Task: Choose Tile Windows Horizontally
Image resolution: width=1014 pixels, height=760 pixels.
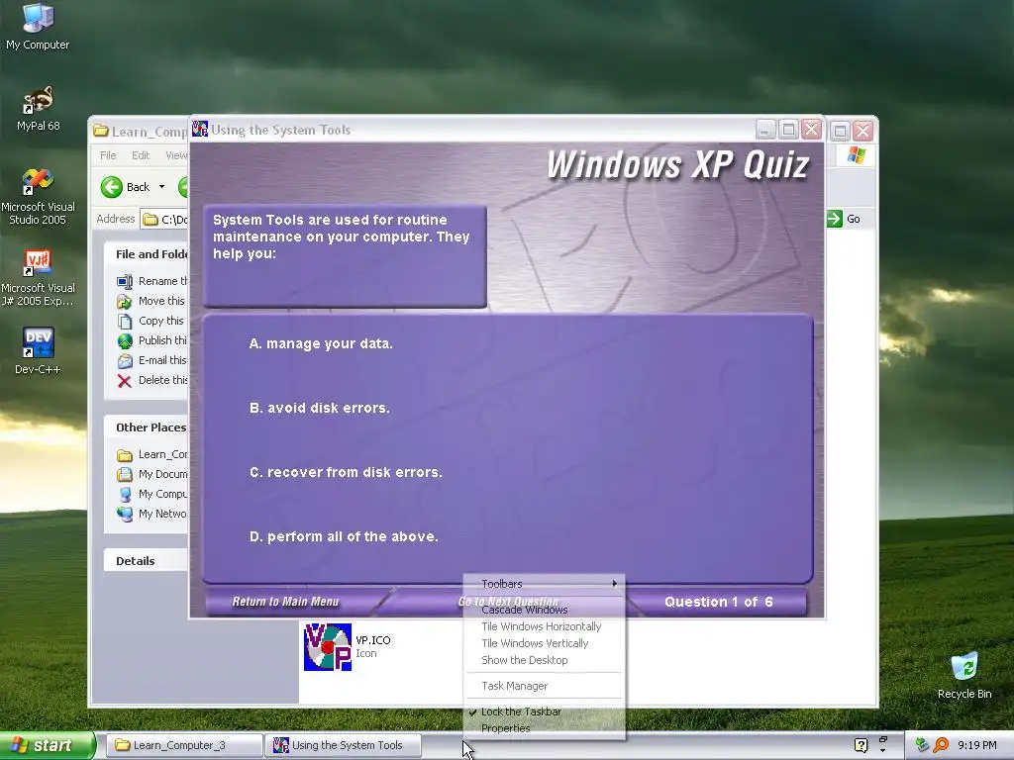Action: click(545, 626)
